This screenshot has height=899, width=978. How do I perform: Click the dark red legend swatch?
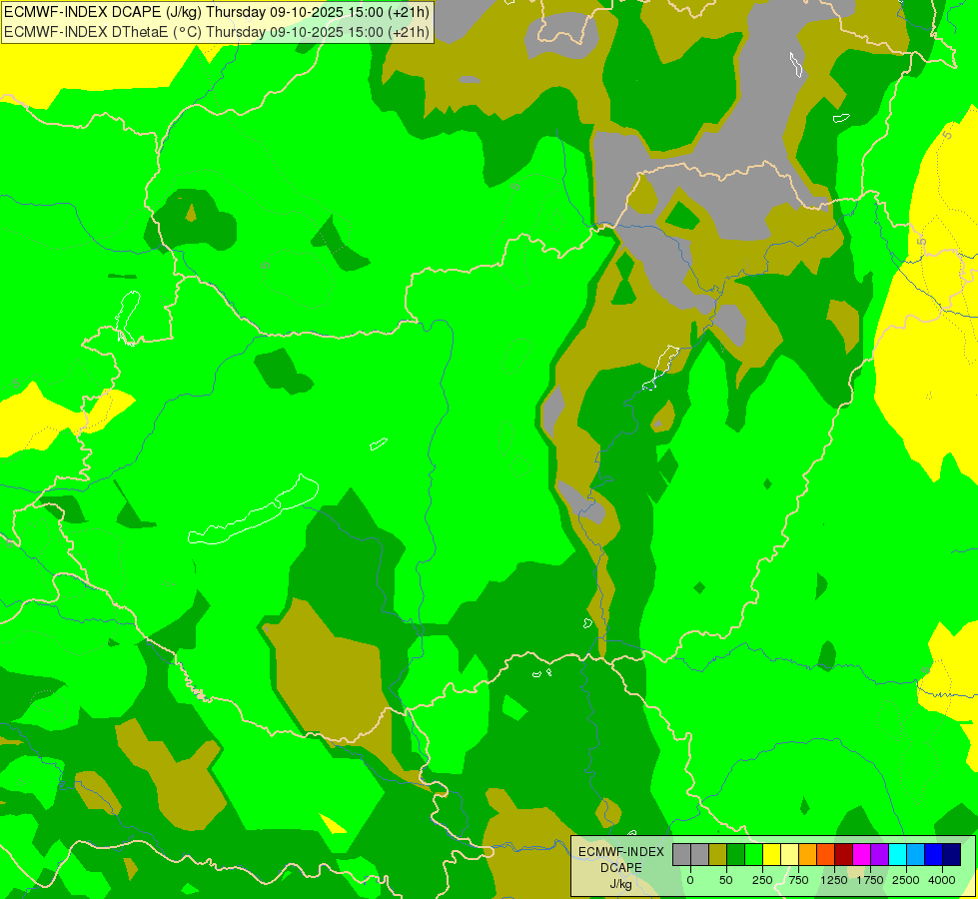[844, 855]
